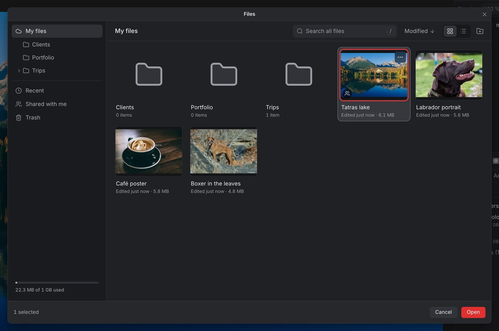Click the people icon beside Shared with me
Image resolution: width=499 pixels, height=331 pixels.
point(18,104)
